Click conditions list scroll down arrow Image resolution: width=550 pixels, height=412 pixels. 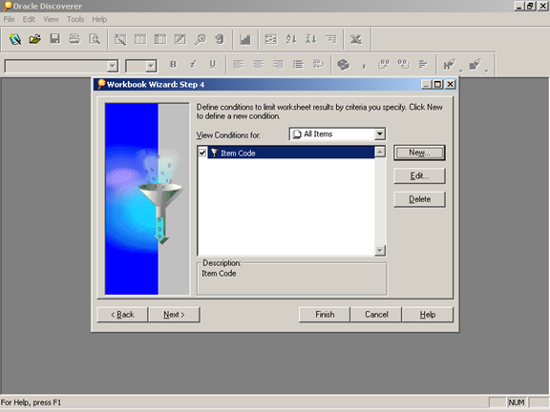(380, 250)
